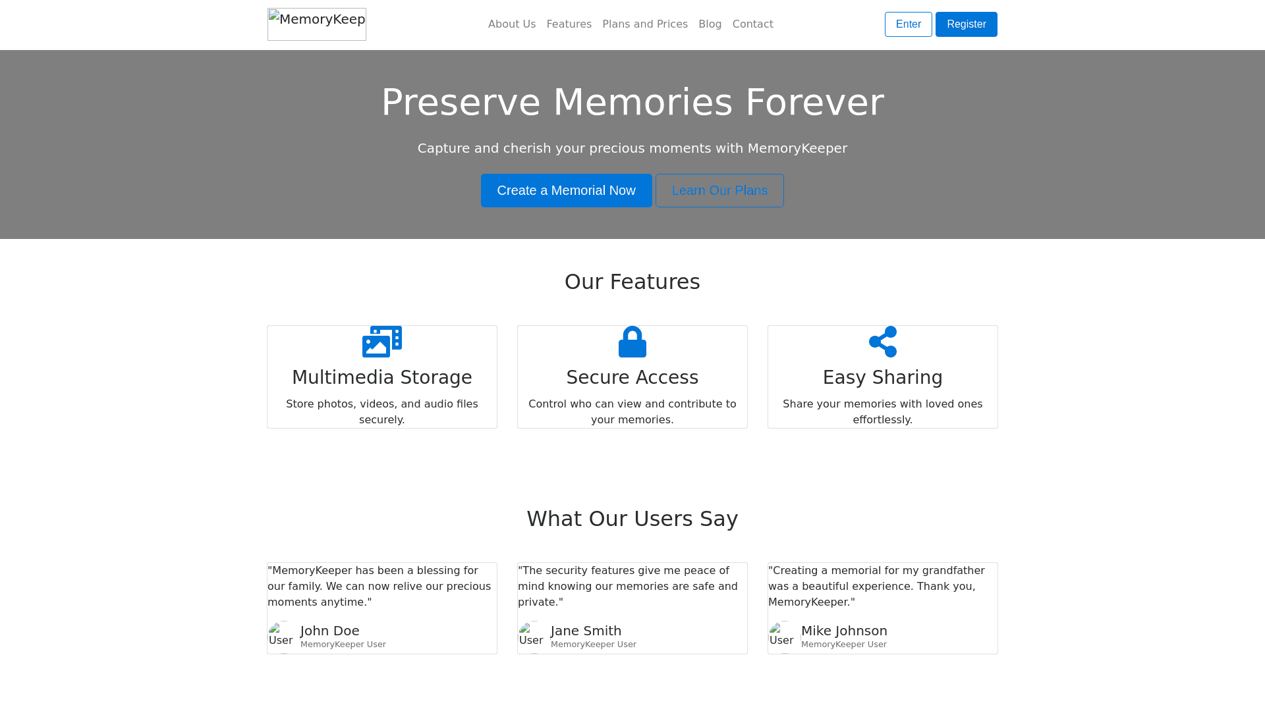Open Plans and Prices in navbar
The image size is (1265, 711).
[645, 24]
